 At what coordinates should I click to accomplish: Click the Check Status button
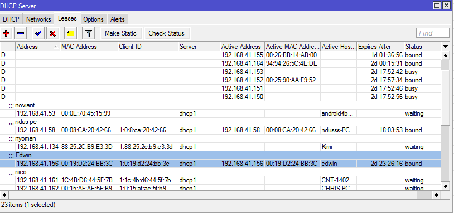pos(167,33)
